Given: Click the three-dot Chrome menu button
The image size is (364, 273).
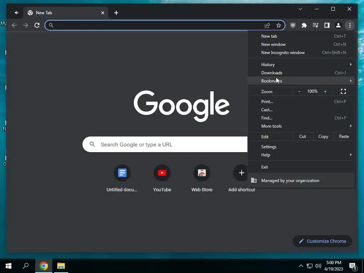Looking at the screenshot, I should [350, 25].
